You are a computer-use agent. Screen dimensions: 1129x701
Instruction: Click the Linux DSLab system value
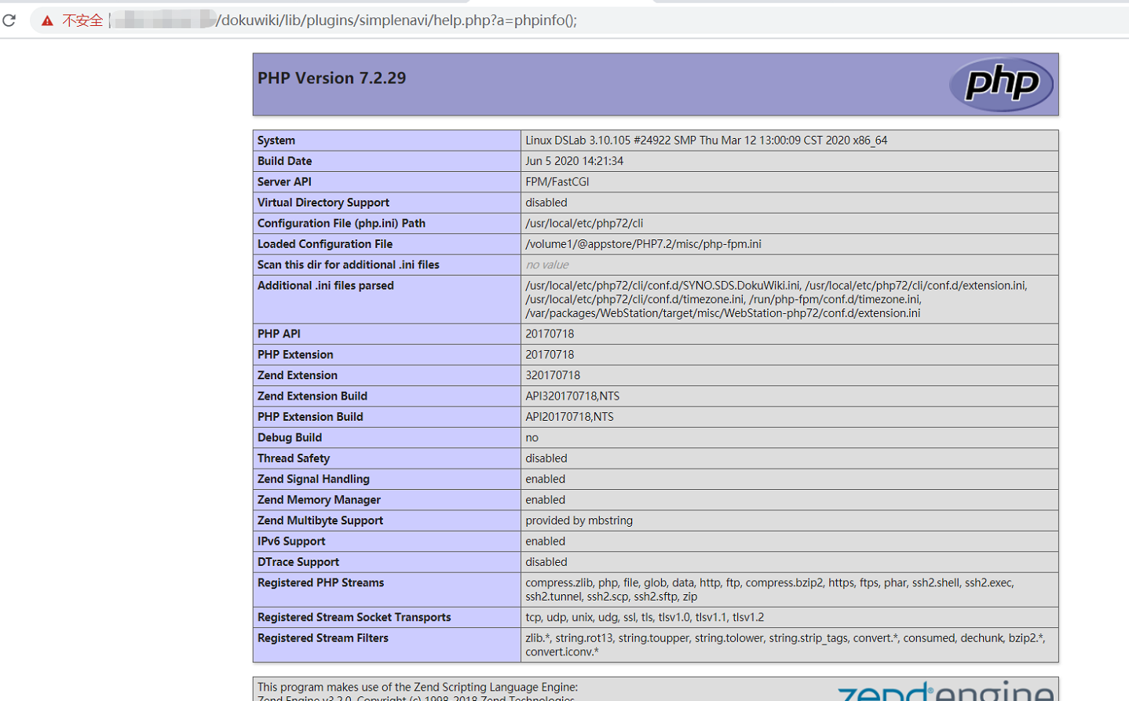pos(707,141)
